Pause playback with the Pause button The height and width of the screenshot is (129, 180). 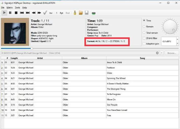(10, 13)
